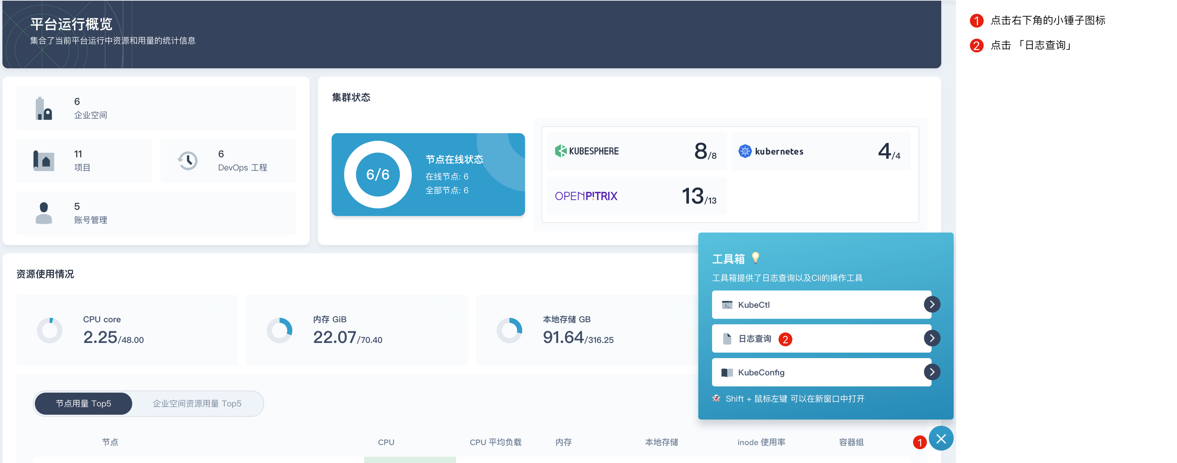The width and height of the screenshot is (1177, 463).
Task: Click the lightbulb icon beside 工具箱
Action: [755, 258]
